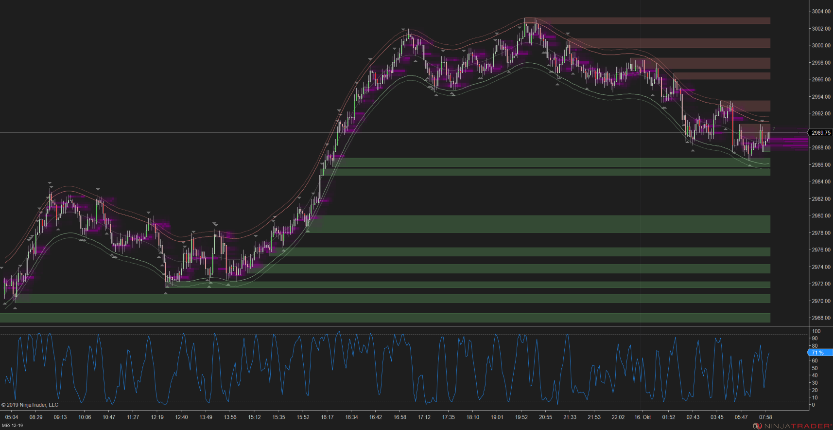Click the 12:19 time axis label
Viewport: 833px width, 430px height.
click(x=157, y=417)
